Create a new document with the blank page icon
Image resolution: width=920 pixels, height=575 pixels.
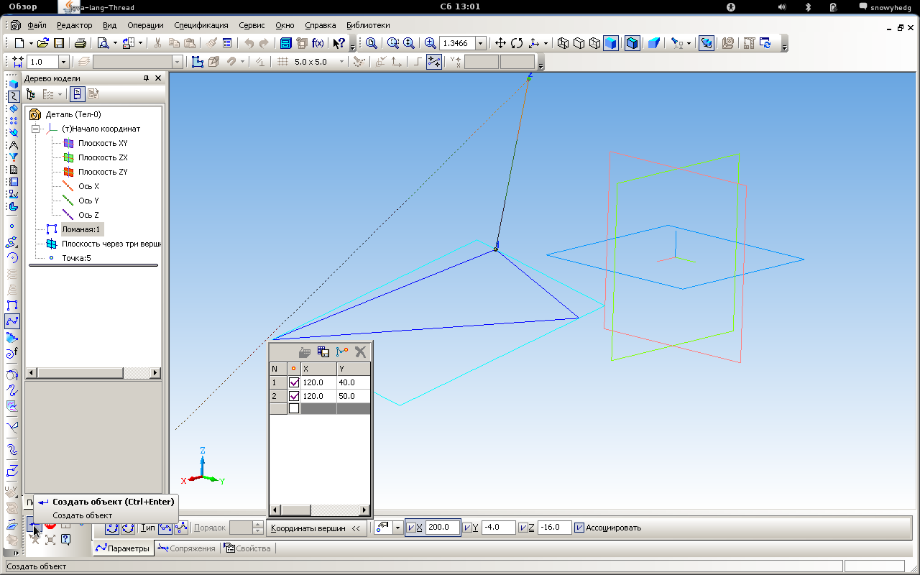(x=19, y=43)
